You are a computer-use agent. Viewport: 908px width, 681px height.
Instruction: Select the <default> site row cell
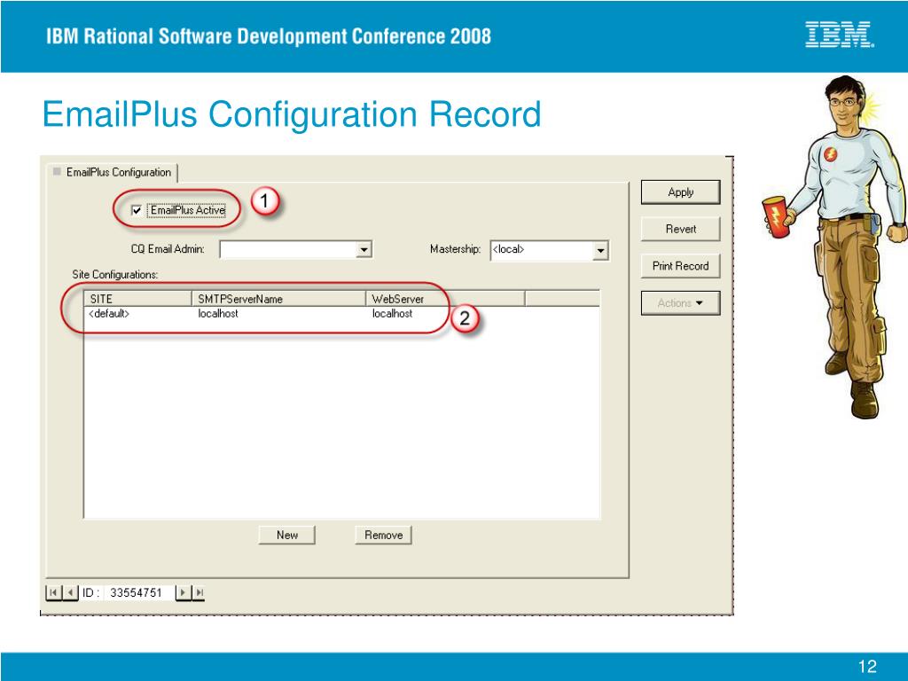109,314
